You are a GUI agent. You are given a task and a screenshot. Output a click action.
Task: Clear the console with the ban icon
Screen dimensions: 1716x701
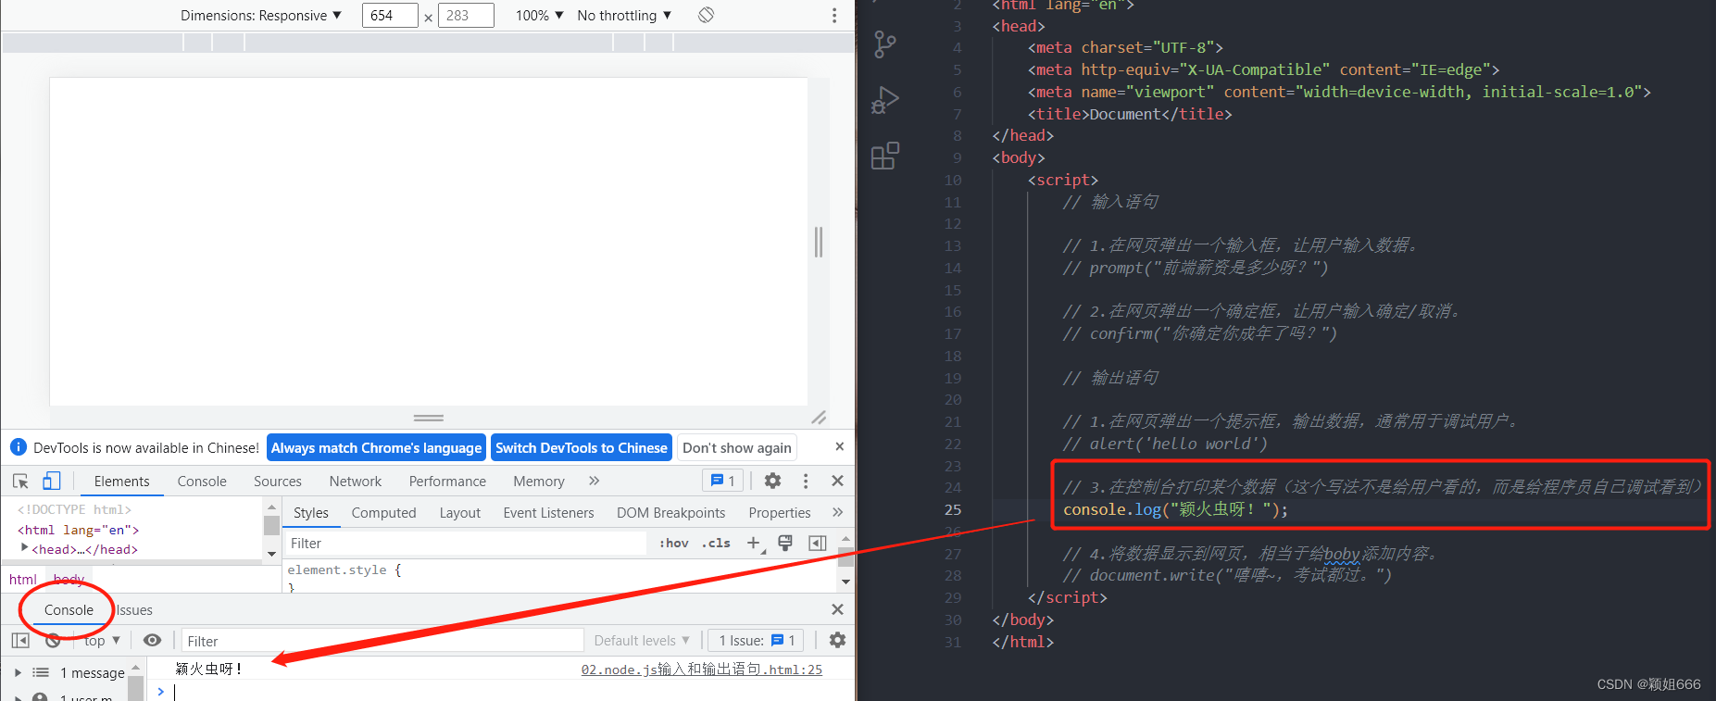pos(53,640)
